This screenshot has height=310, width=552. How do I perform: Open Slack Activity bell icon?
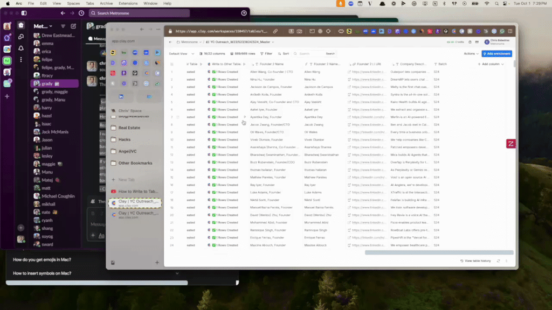point(21,48)
